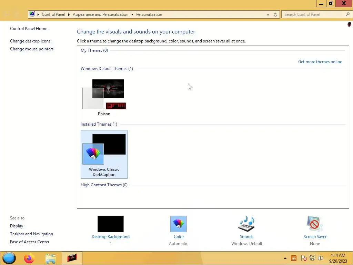353x265 pixels.
Task: Refresh the Control Panel address bar
Action: point(275,14)
